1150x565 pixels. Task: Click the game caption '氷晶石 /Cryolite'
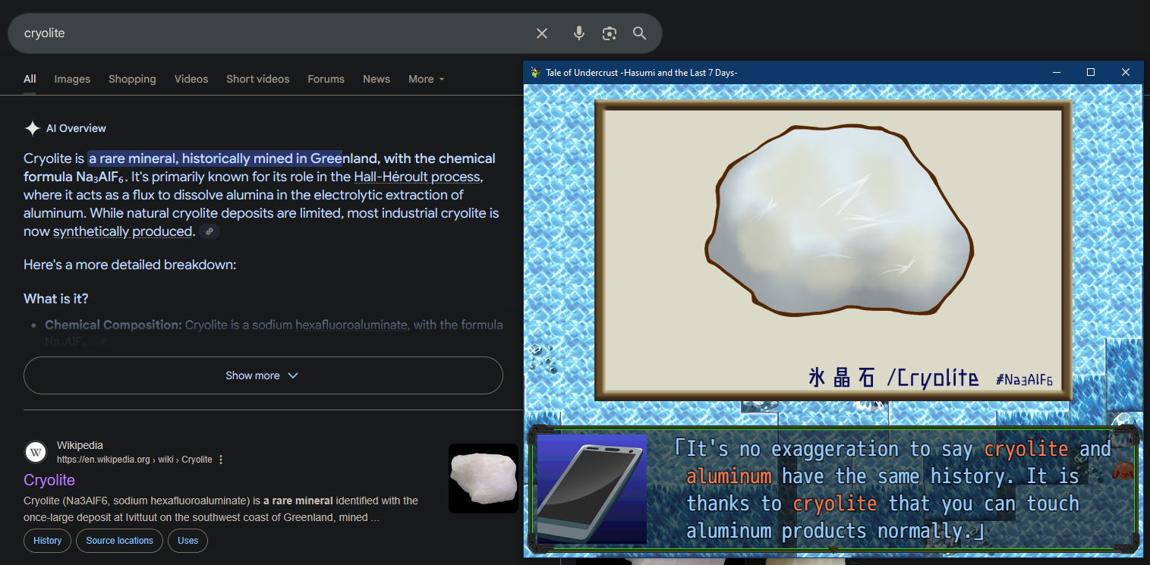(893, 377)
